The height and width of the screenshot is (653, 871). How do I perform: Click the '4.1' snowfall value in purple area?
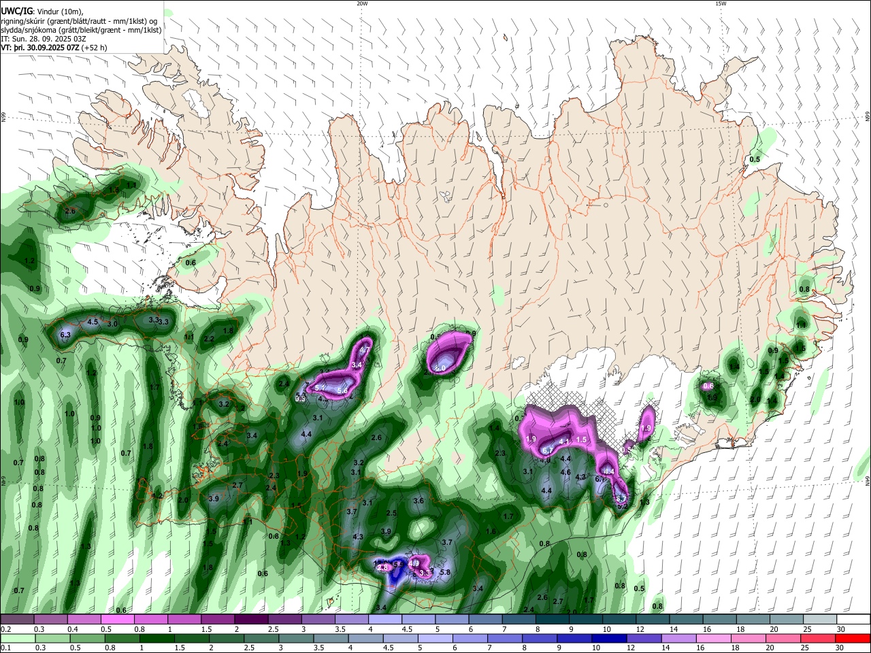(563, 441)
